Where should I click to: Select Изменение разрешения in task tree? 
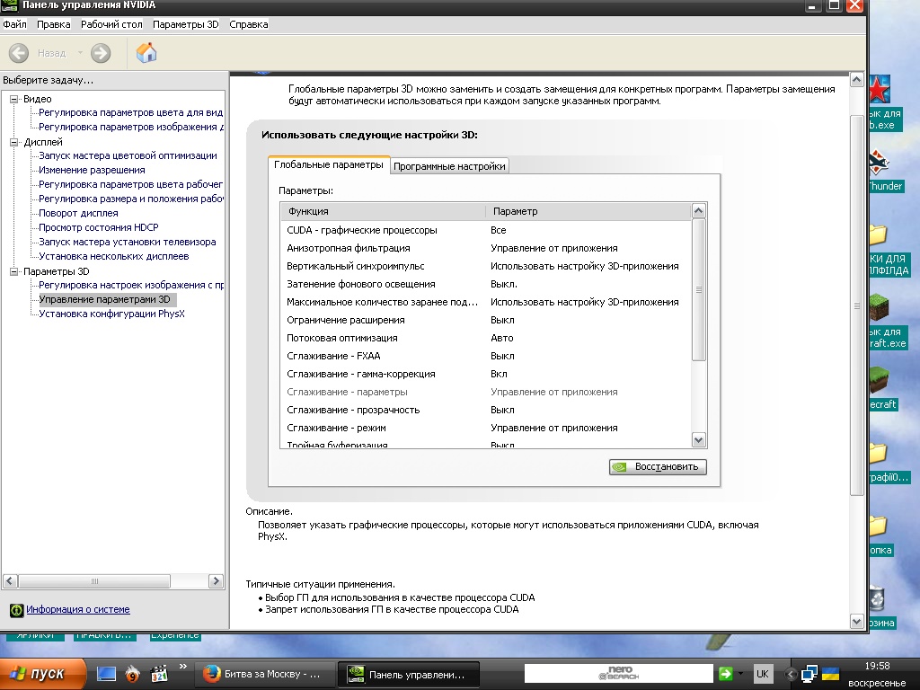(x=92, y=170)
